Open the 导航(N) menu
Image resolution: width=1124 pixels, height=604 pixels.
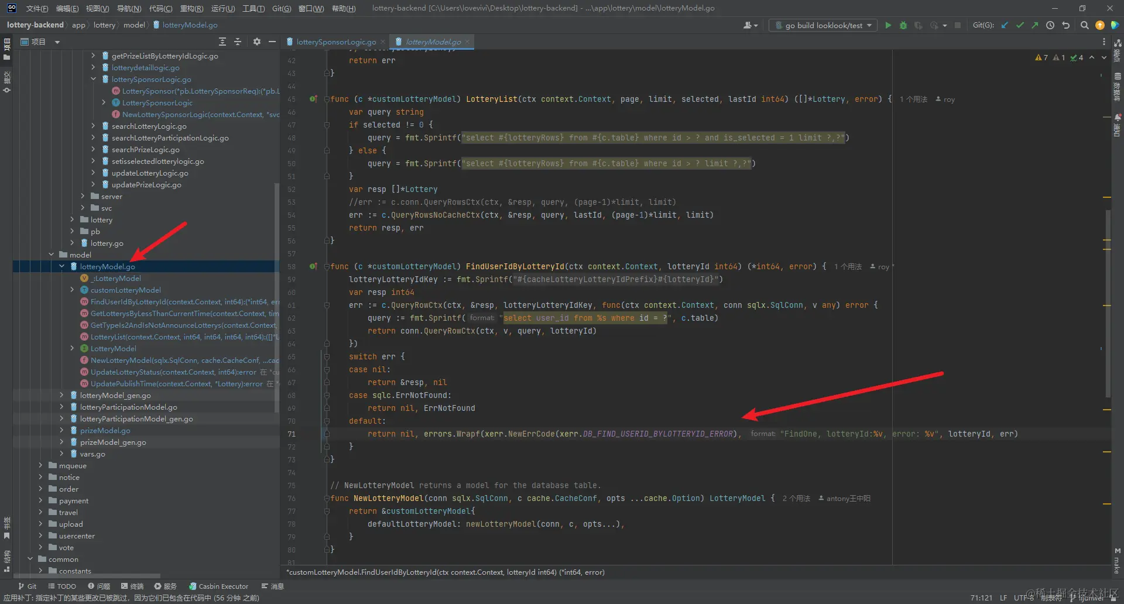129,8
